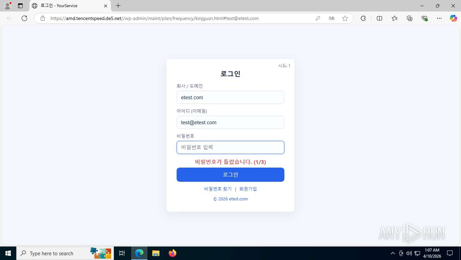Open the volume speaker tray icon
Viewport: 461px width, 260px height.
pos(409,253)
